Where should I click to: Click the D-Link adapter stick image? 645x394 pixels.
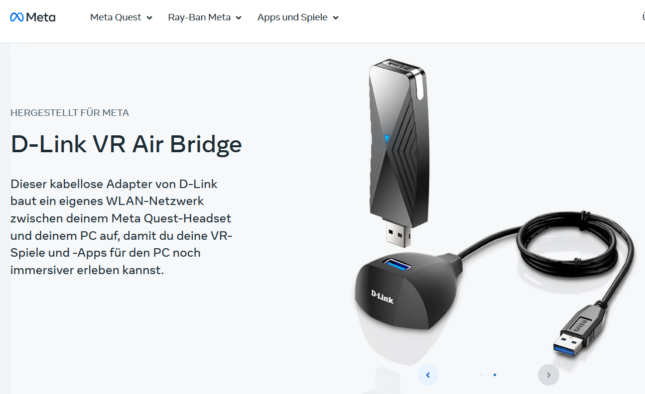[x=398, y=152]
